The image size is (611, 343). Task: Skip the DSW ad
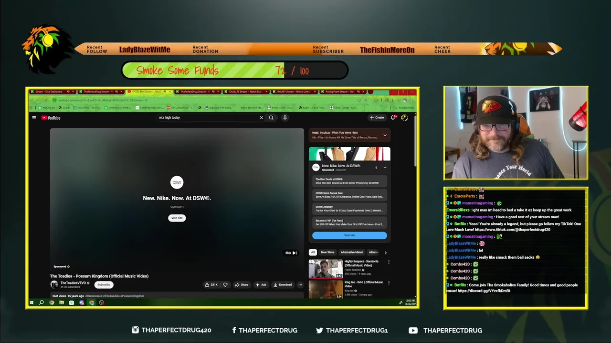click(x=291, y=253)
